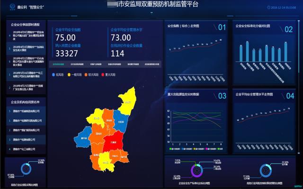Switch to the third risk map tab
The image size is (303, 189).
point(96,64)
